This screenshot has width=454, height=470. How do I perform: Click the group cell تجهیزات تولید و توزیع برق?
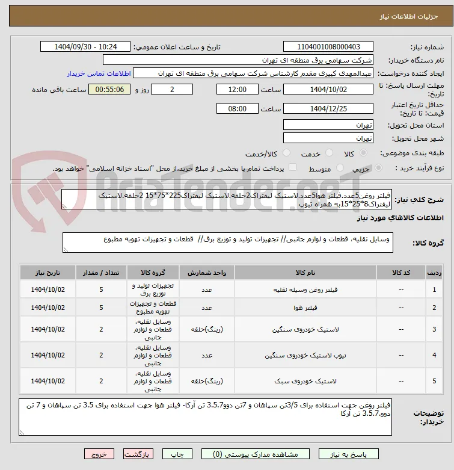(153, 289)
